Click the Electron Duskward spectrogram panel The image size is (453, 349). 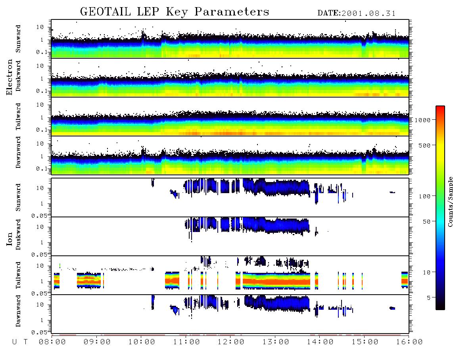[x=230, y=77]
